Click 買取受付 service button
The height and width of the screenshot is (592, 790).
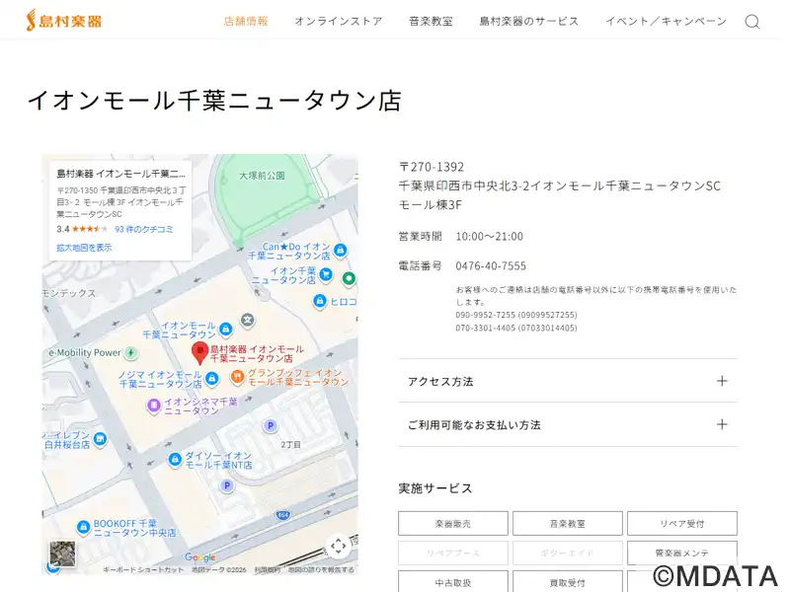[567, 582]
